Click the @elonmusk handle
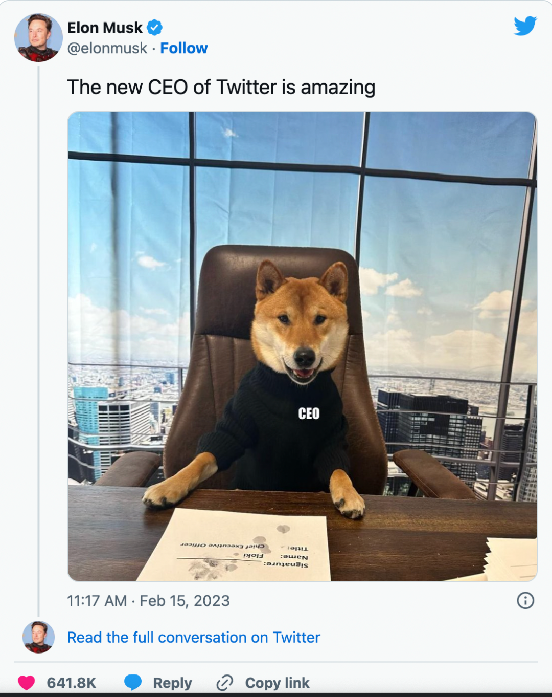The height and width of the screenshot is (697, 552). (107, 48)
